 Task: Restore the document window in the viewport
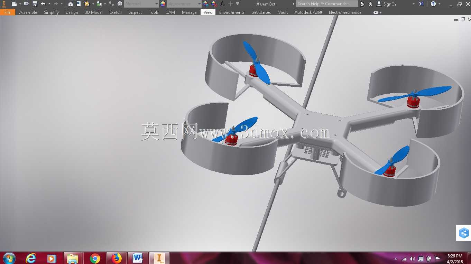click(x=463, y=19)
